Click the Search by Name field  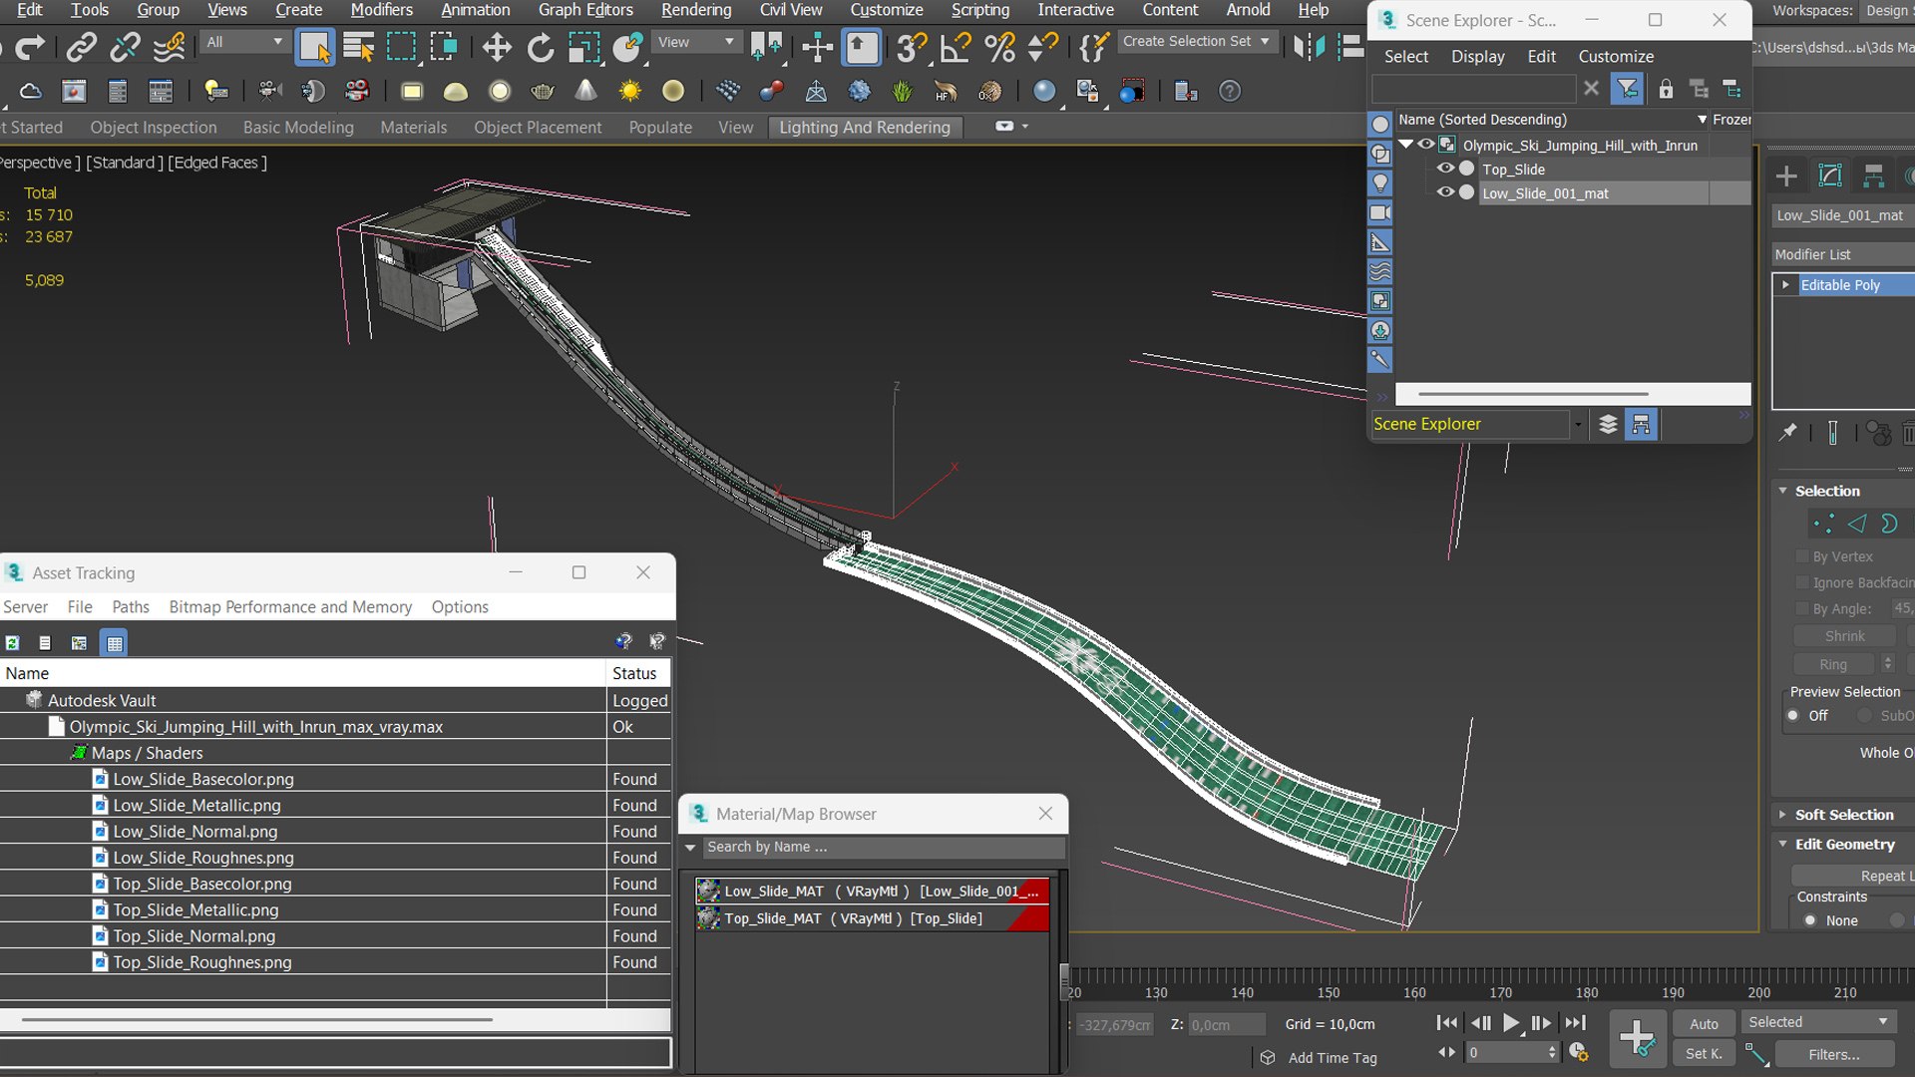coord(884,848)
